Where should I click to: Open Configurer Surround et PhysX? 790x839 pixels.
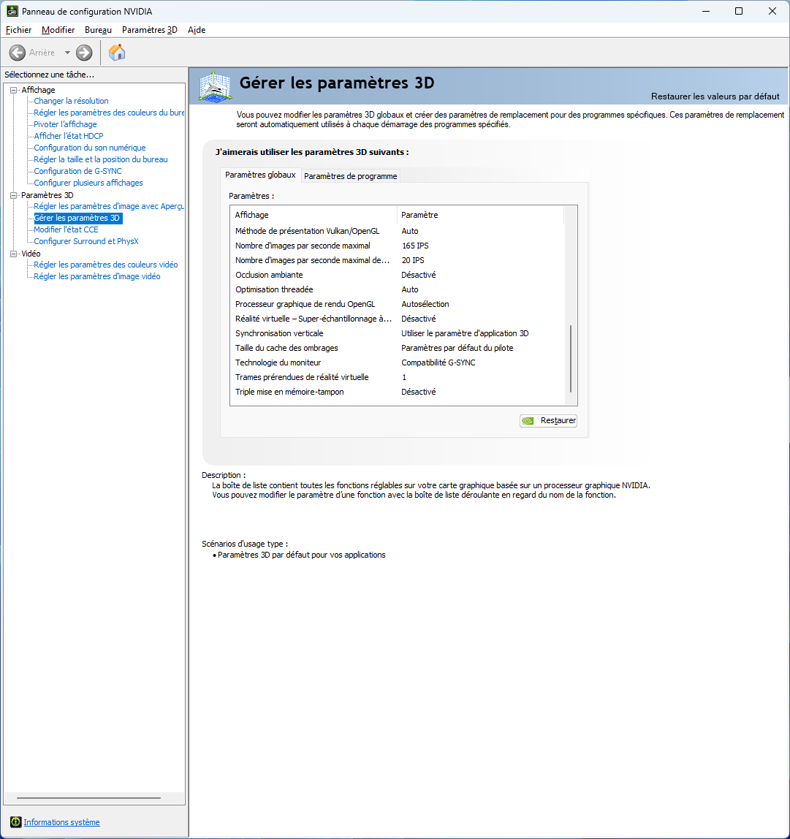(x=86, y=241)
